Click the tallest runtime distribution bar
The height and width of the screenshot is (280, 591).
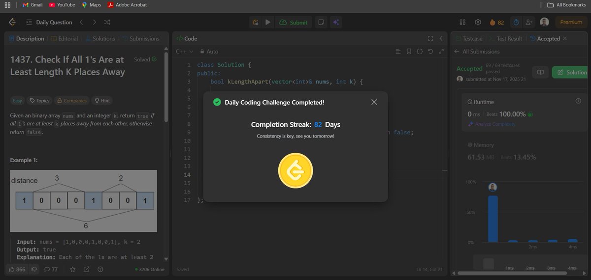pos(492,219)
